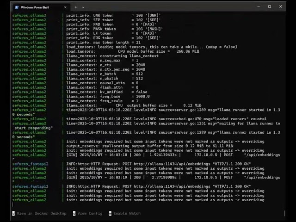
Task: Click the 'source=sched.go:470' loaded runners line
Action: point(166,119)
